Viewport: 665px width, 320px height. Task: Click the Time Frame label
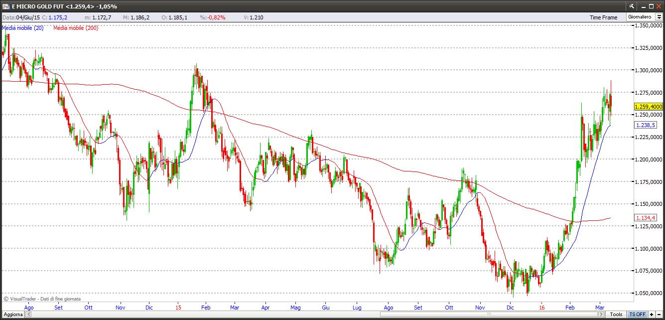pos(603,17)
